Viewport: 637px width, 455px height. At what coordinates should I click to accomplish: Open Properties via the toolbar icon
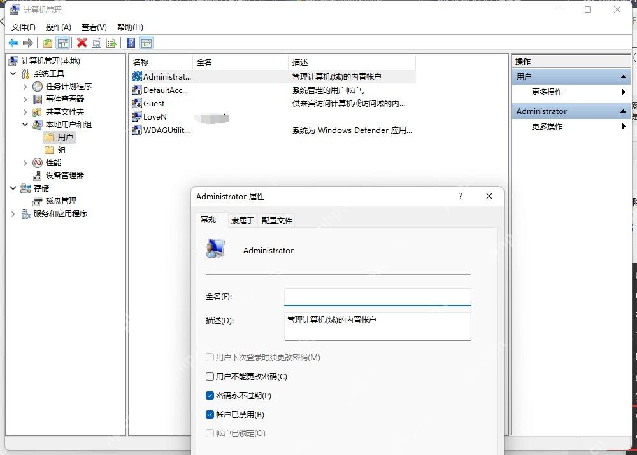point(97,43)
